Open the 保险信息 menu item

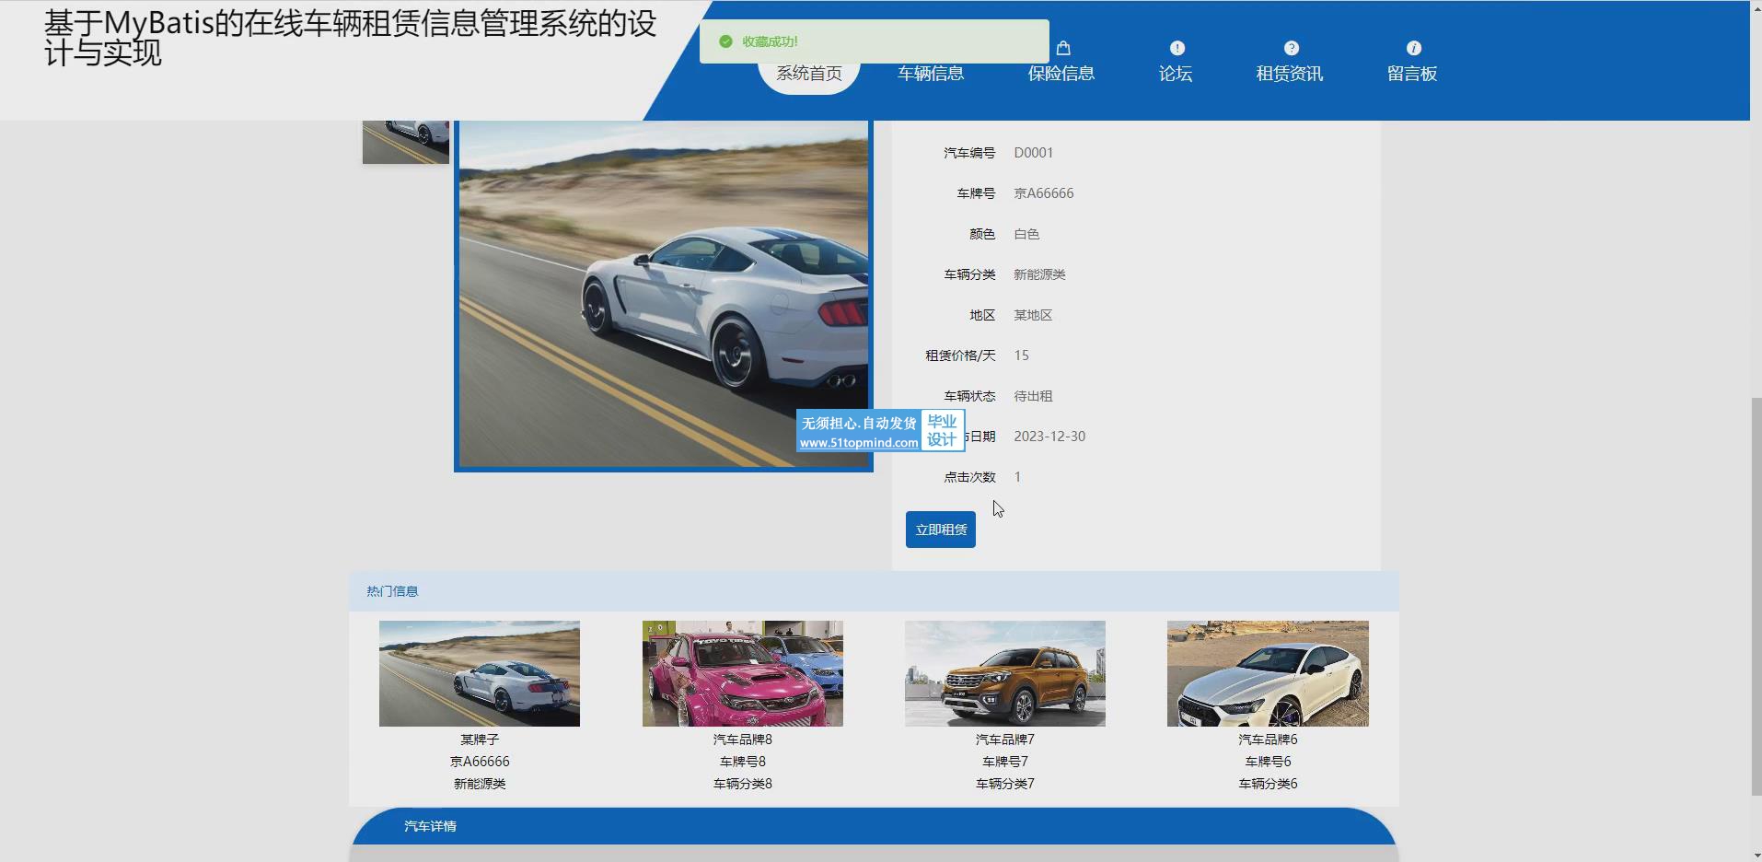[x=1061, y=74]
